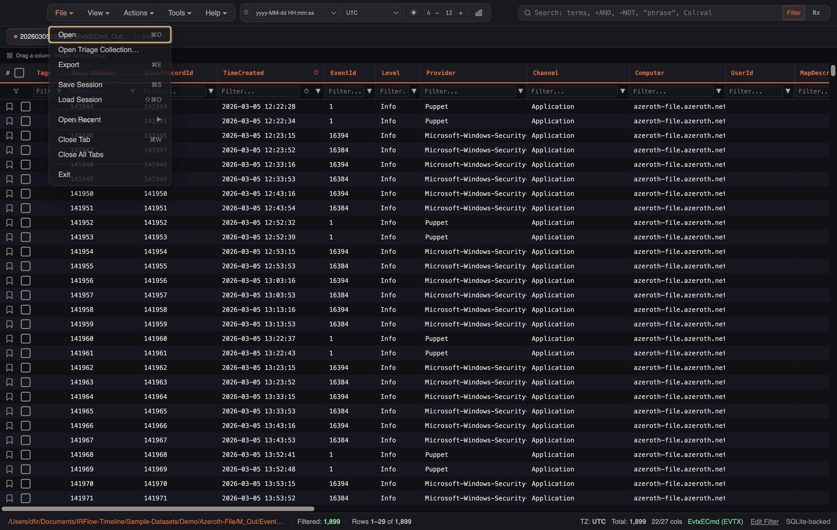Bookmark row 141962

tap(9, 368)
